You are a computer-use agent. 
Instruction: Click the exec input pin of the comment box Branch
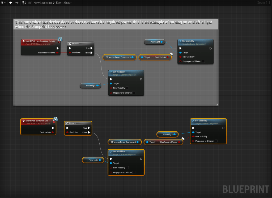pyautogui.click(x=70, y=48)
